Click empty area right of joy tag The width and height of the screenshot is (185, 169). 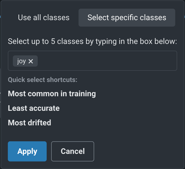point(106,61)
